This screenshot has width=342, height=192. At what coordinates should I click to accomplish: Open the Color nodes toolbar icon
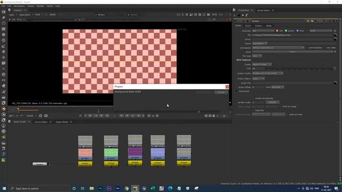click(x=4, y=35)
